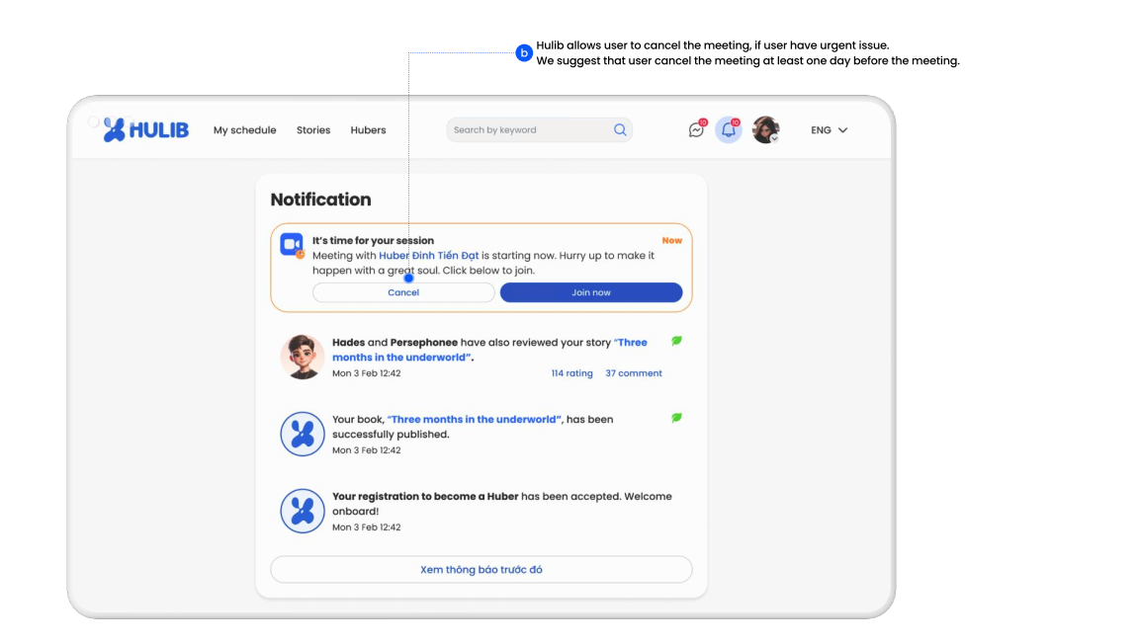Screen dimensions: 1139x644
Task: Click the HULIB logo
Action: [145, 129]
